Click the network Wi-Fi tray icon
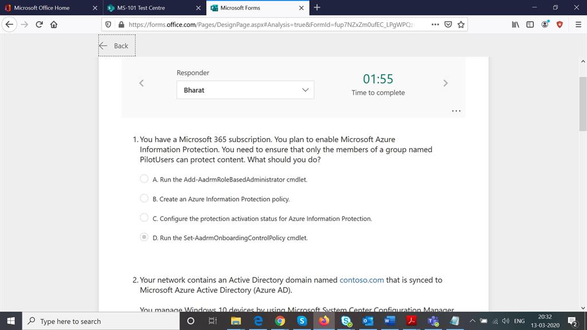Image resolution: width=587 pixels, height=330 pixels. [x=495, y=321]
